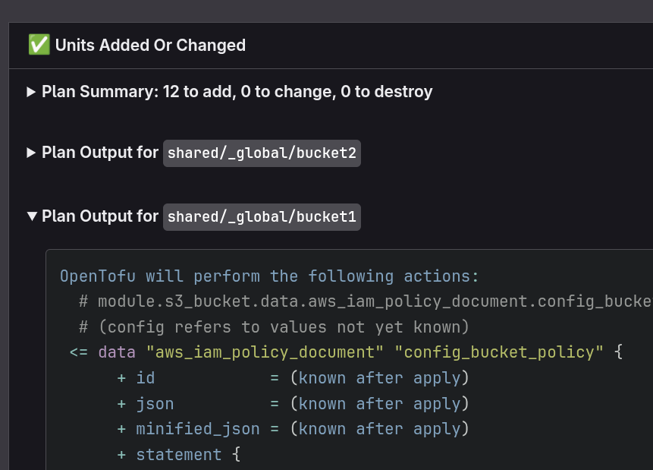Select the shared/_global/bucket2 path label

click(x=262, y=153)
